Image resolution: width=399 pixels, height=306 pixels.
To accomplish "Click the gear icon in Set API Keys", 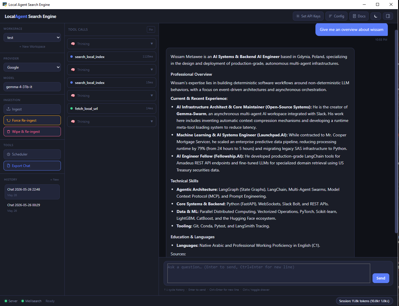I will pyautogui.click(x=298, y=16).
